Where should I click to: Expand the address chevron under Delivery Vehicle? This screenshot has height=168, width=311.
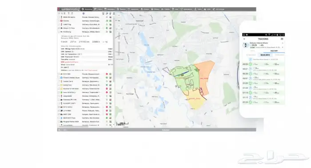click(283, 47)
